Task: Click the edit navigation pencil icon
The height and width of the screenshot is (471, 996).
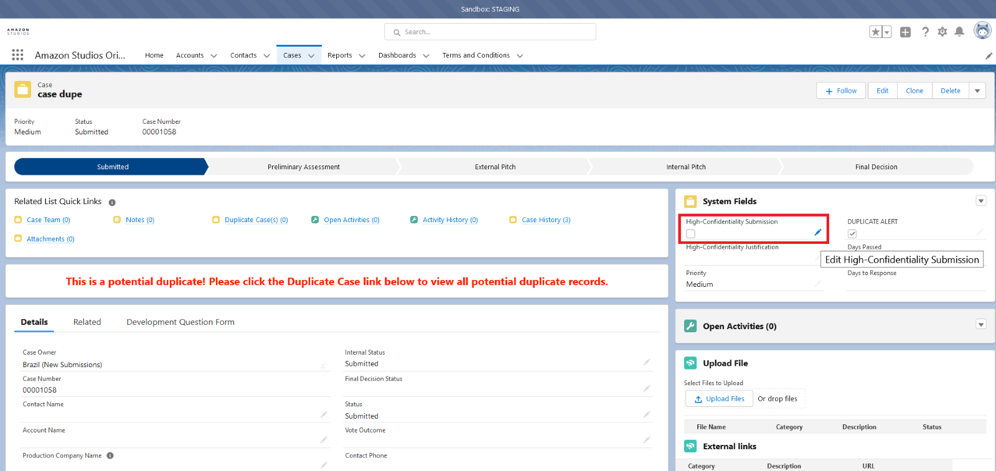Action: [x=989, y=56]
